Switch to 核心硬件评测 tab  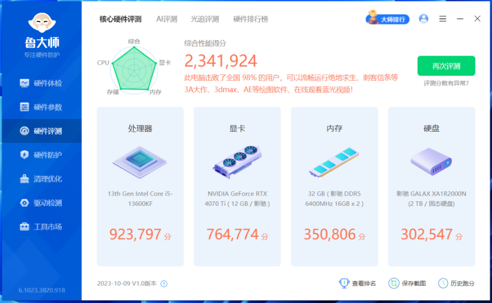pos(120,19)
